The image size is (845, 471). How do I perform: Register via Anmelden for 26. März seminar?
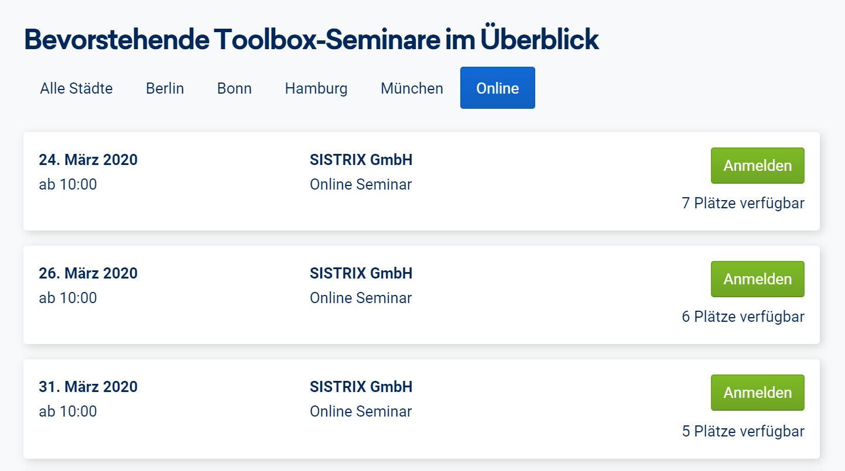(x=757, y=279)
